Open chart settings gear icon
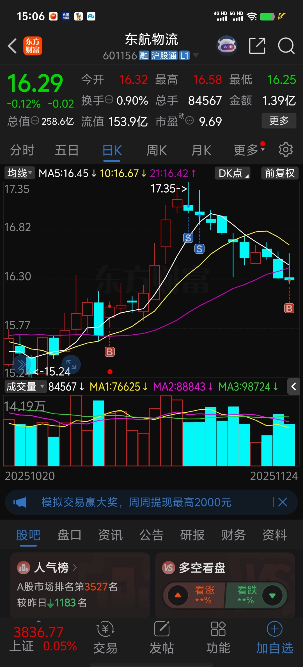This screenshot has height=667, width=303. [x=286, y=150]
